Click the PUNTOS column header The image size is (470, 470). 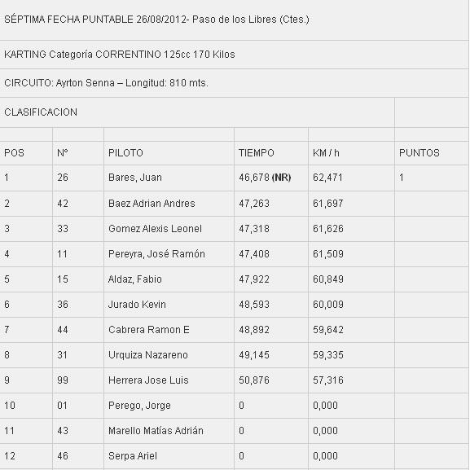pyautogui.click(x=419, y=153)
